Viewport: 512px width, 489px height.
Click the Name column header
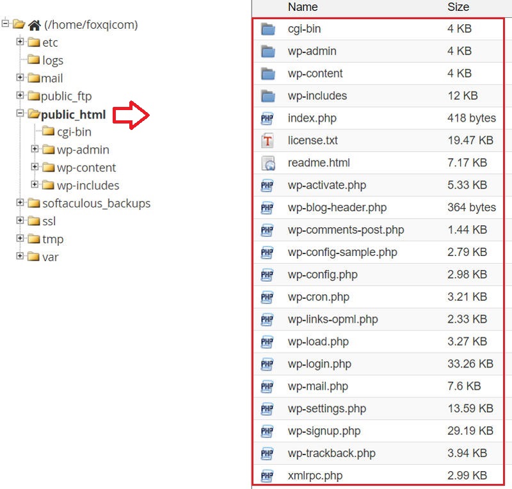click(303, 7)
